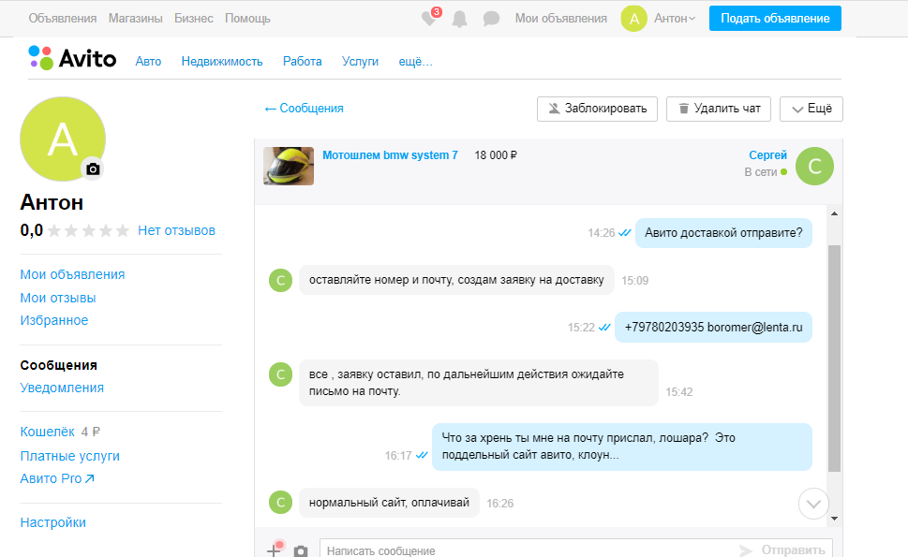Click the Avito logo
This screenshot has height=557, width=908.
click(73, 59)
